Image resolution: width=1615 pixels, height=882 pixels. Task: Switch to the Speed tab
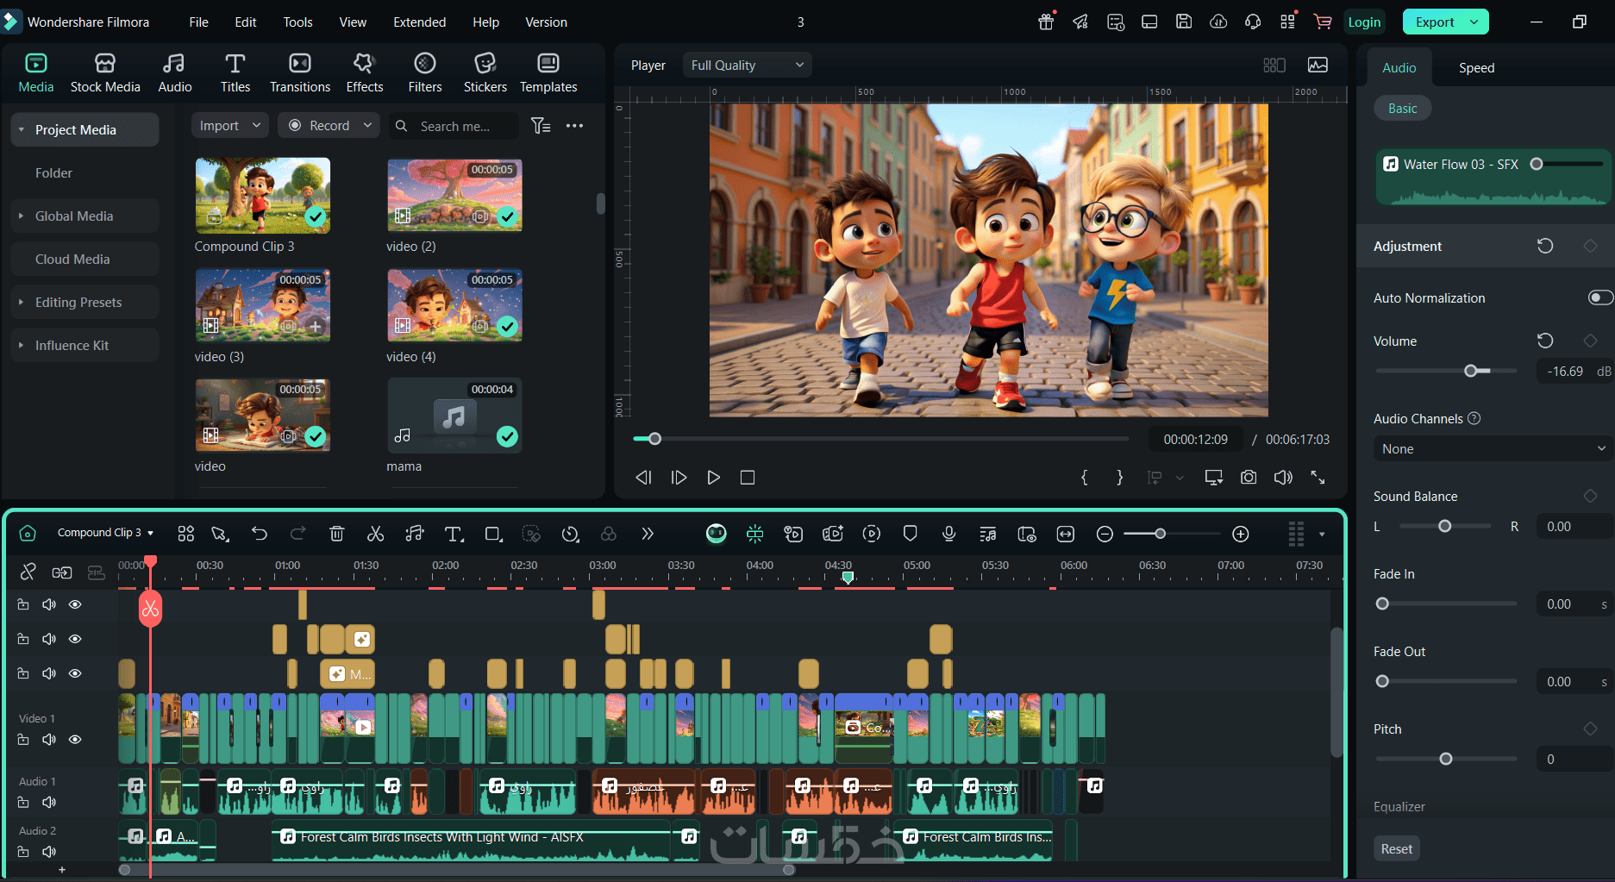(1476, 67)
